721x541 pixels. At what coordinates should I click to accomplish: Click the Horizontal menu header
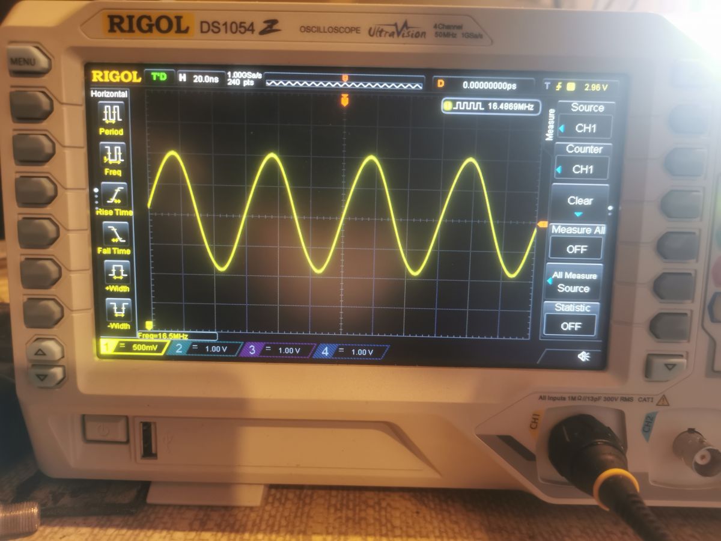click(x=109, y=94)
